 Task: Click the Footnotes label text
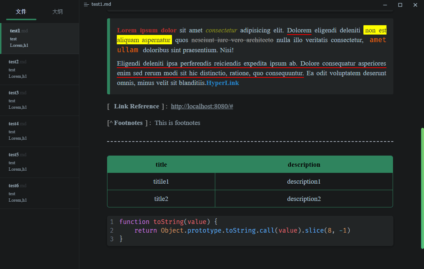(128, 123)
